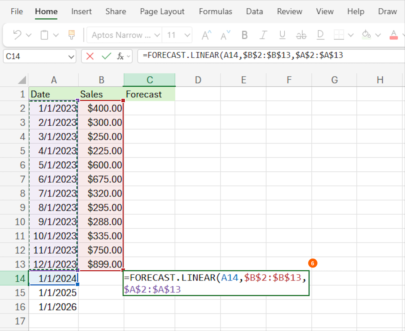The width and height of the screenshot is (405, 331).
Task: Select column H header
Action: pyautogui.click(x=380, y=80)
